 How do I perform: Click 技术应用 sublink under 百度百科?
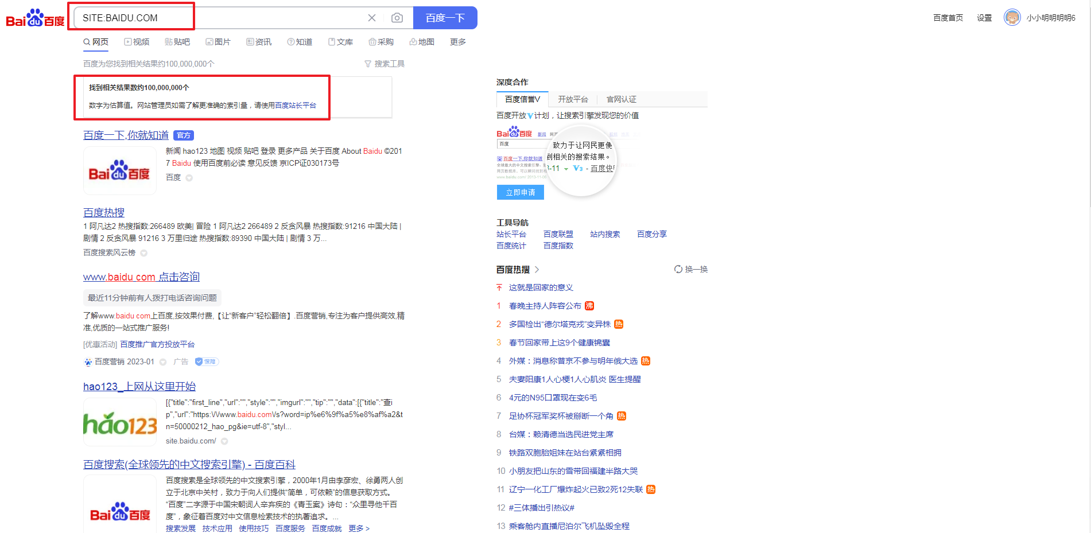(218, 528)
